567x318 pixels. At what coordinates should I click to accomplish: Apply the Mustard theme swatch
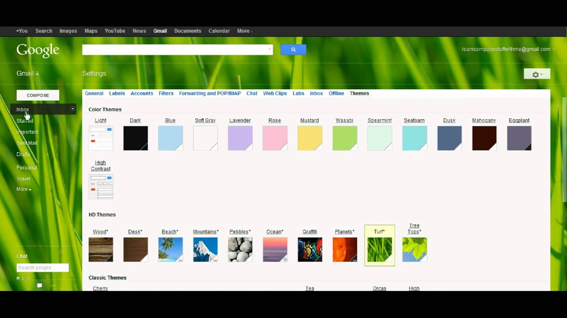pos(310,138)
